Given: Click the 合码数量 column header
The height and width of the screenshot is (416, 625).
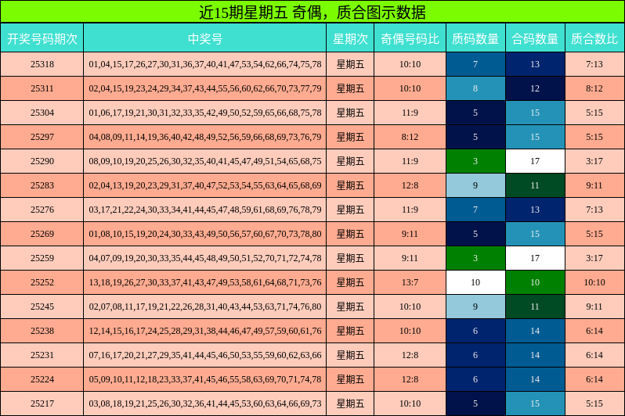Looking at the screenshot, I should click(535, 38).
